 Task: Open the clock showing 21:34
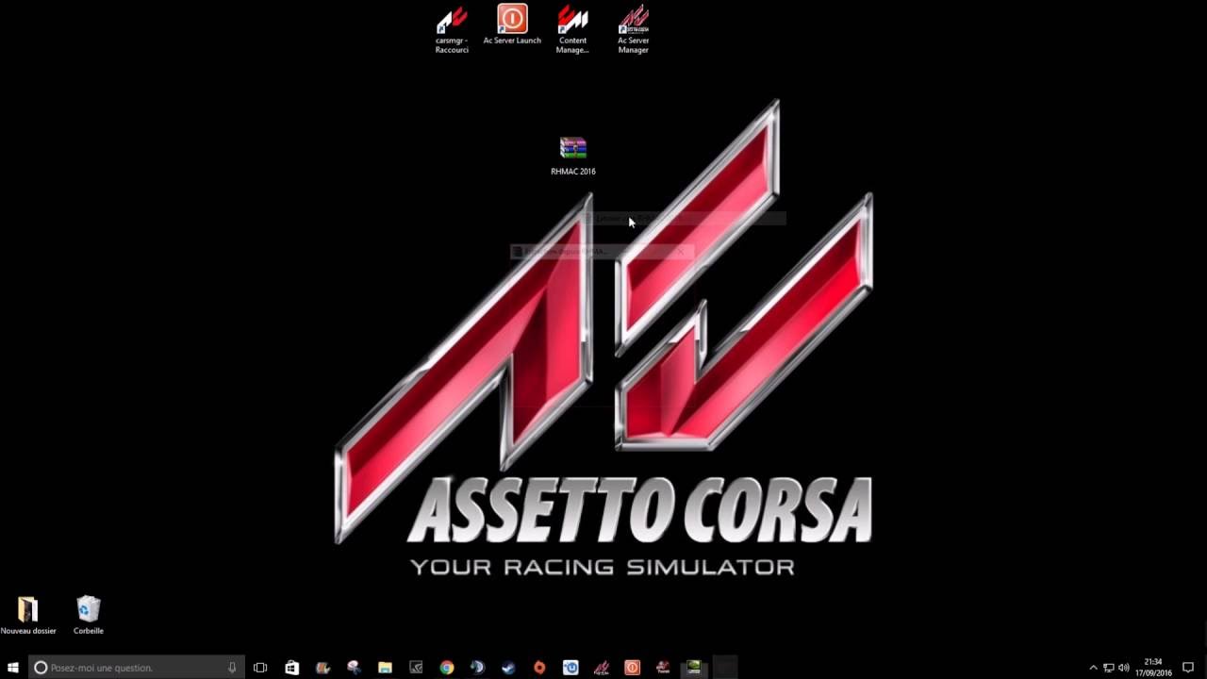1152,668
